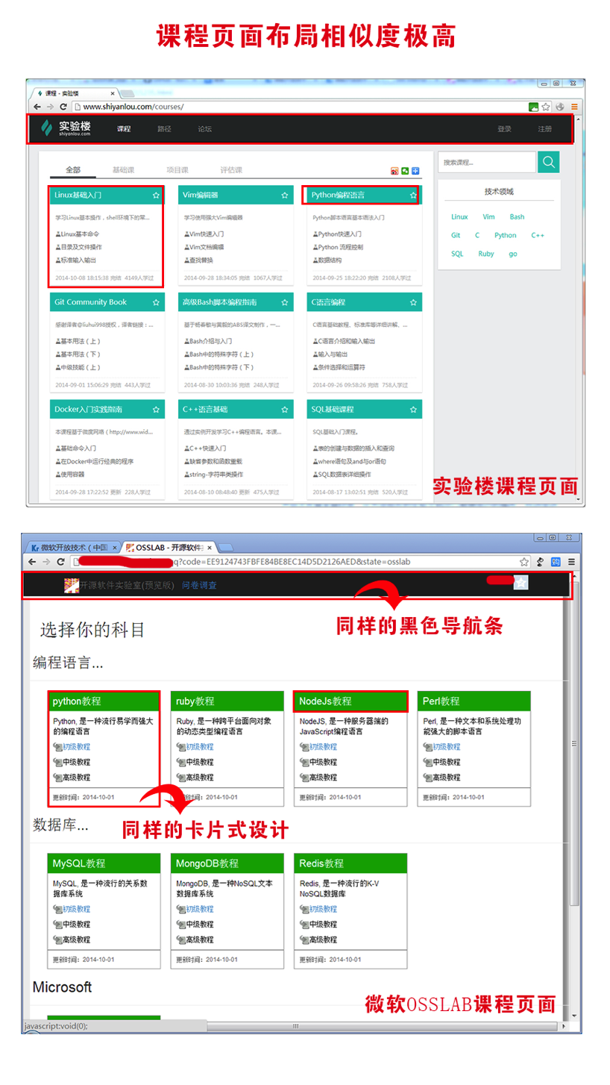
Task: Star the Python编程语言 course
Action: (413, 196)
